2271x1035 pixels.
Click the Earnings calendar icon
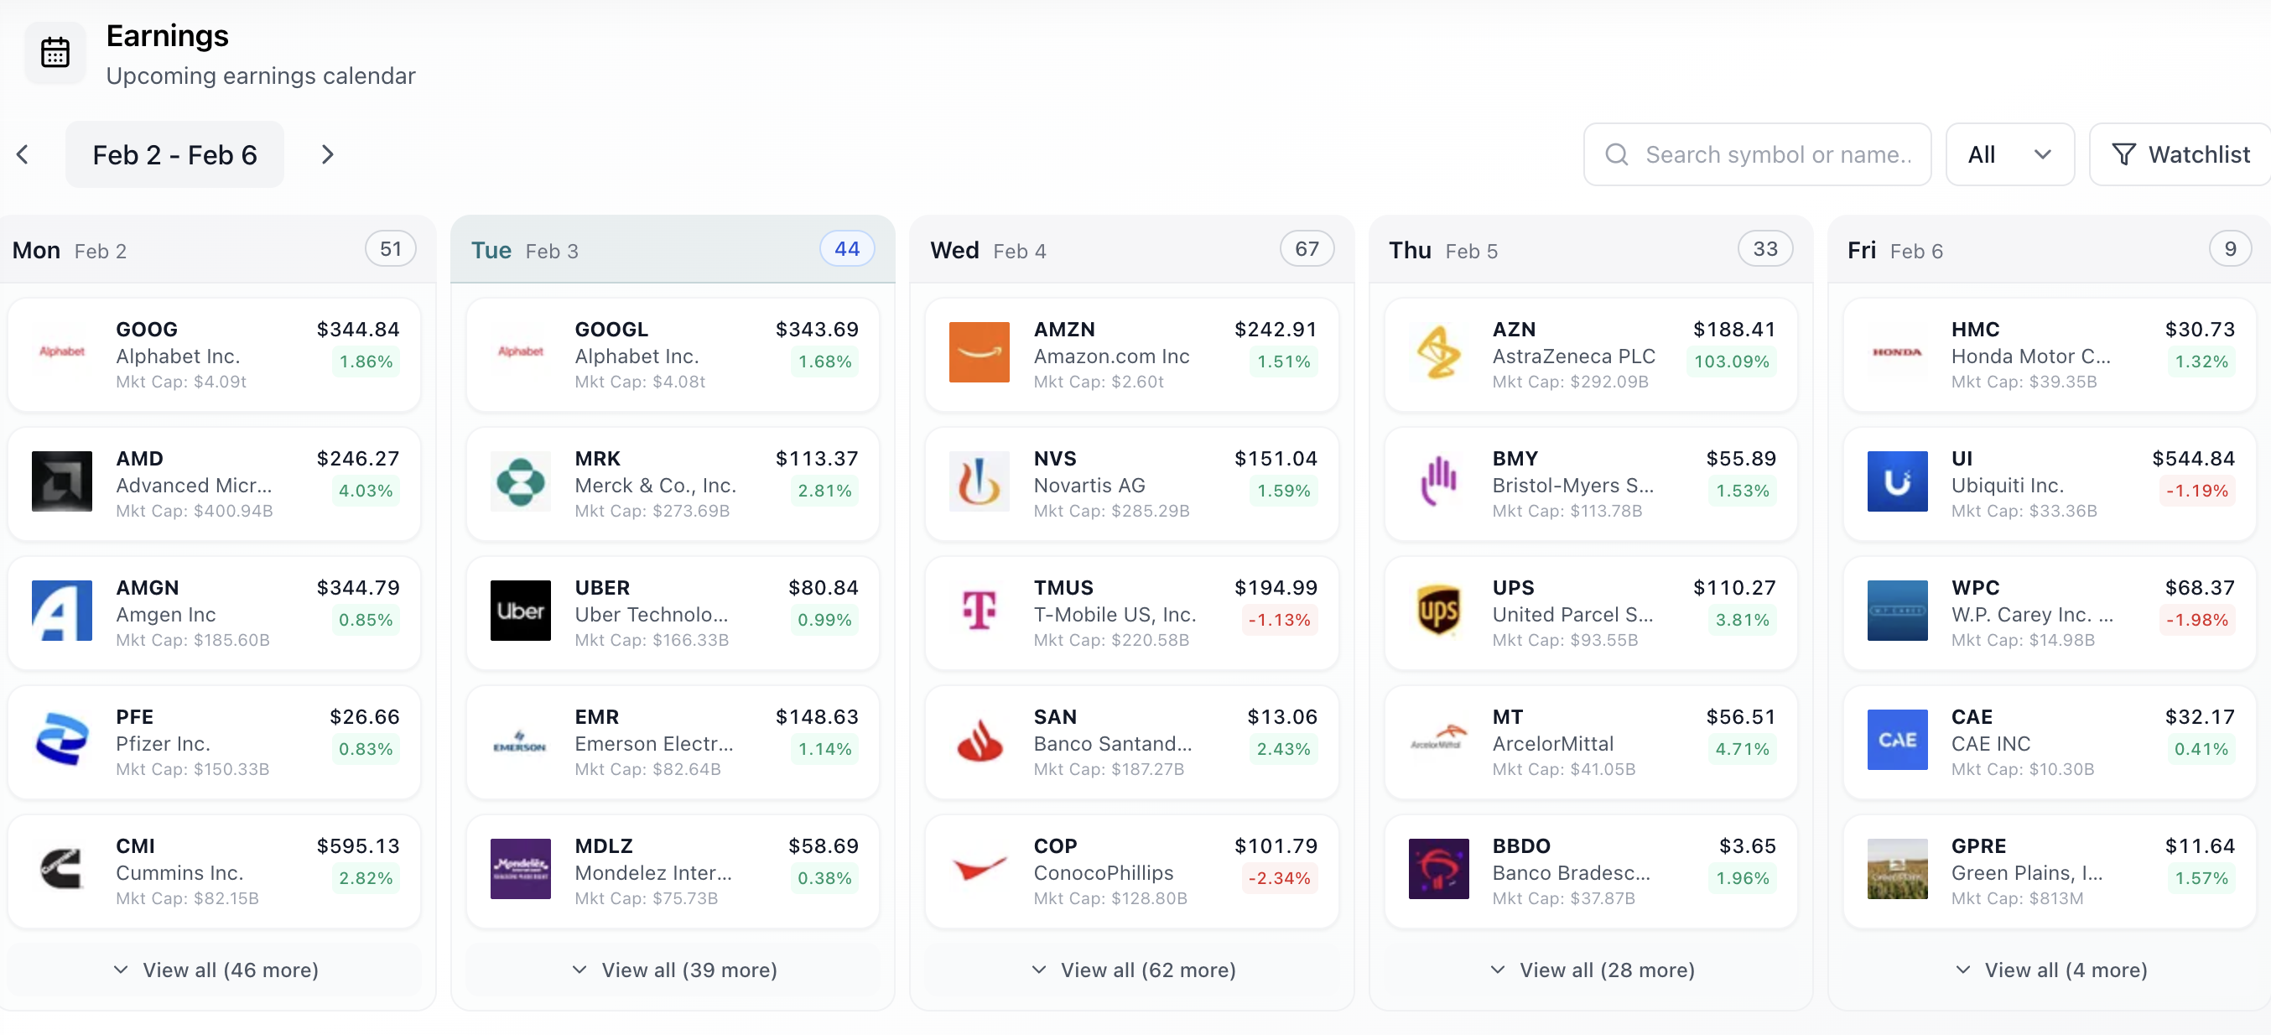[x=55, y=53]
